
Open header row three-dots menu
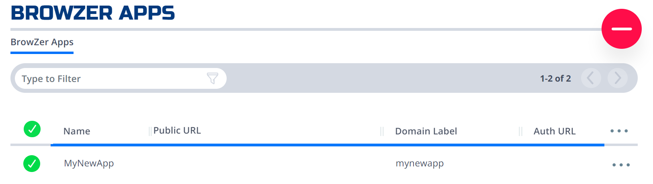tap(619, 131)
